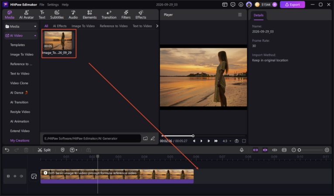The height and width of the screenshot is (196, 334).
Task: Enter fullscreen preview
Action: point(244,141)
